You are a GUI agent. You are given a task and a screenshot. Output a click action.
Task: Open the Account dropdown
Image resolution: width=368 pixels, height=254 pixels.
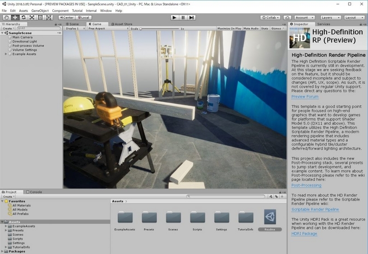305,17
